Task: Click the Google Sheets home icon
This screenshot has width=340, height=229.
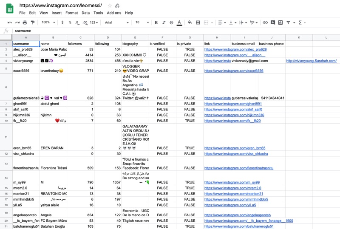Action: pyautogui.click(x=10, y=9)
